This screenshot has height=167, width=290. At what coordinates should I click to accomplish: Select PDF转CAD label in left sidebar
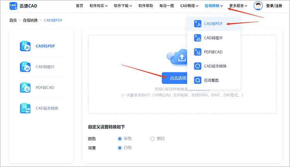click(45, 88)
